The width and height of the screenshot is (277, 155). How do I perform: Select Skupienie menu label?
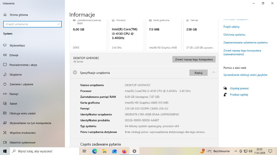click(15, 74)
